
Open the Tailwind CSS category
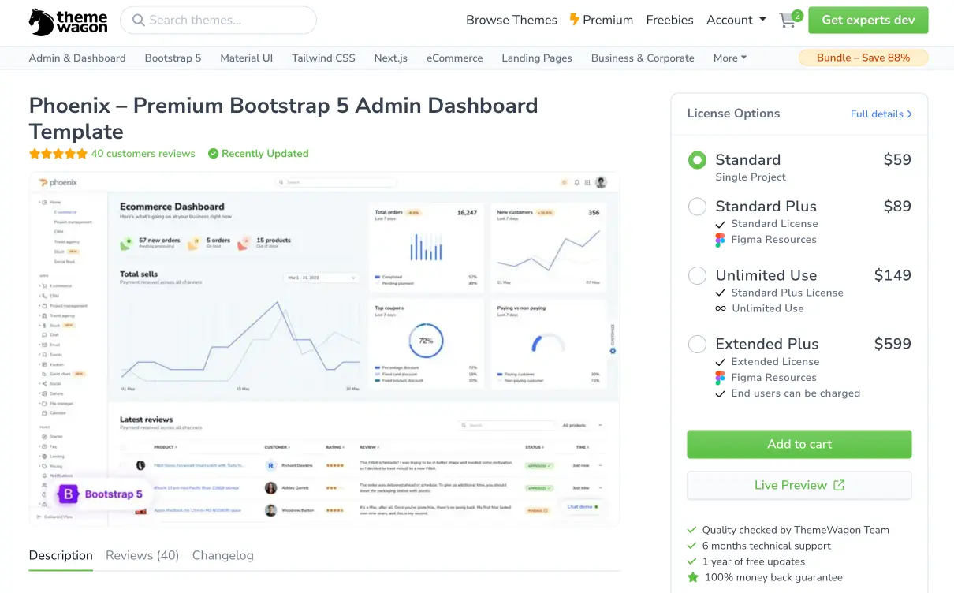pyautogui.click(x=323, y=58)
